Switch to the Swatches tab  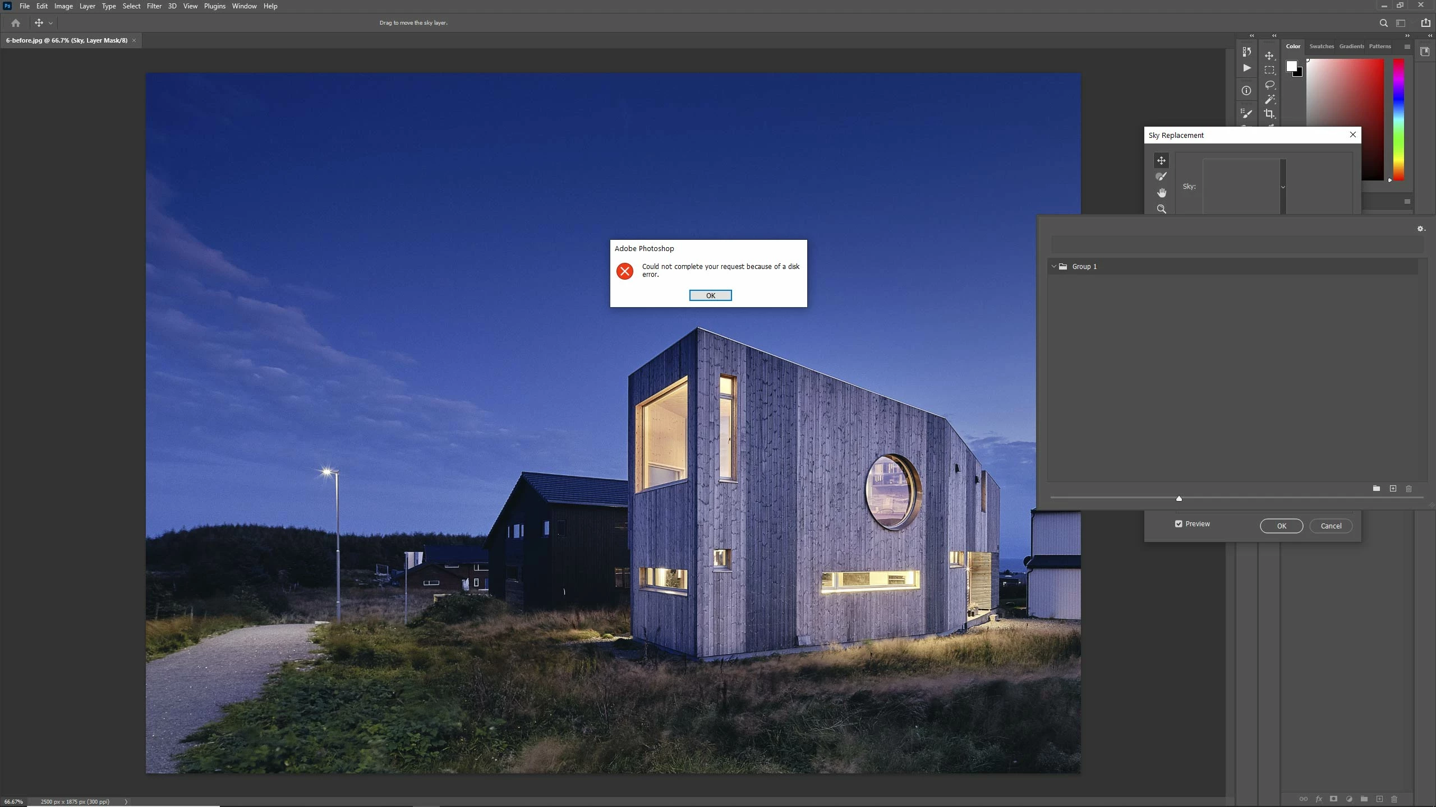click(x=1321, y=47)
